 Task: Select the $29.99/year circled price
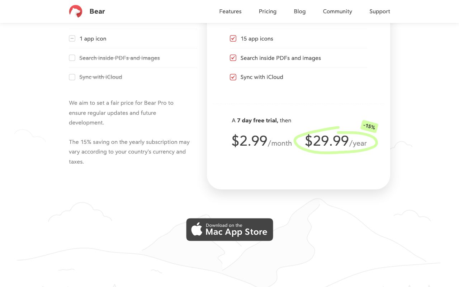[x=336, y=141]
